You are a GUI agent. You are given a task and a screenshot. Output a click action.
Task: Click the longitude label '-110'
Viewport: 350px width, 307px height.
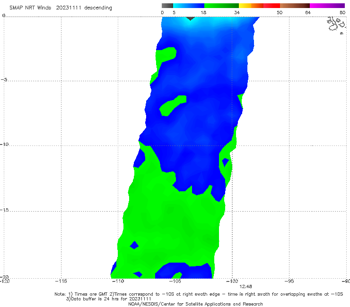pos(118,281)
